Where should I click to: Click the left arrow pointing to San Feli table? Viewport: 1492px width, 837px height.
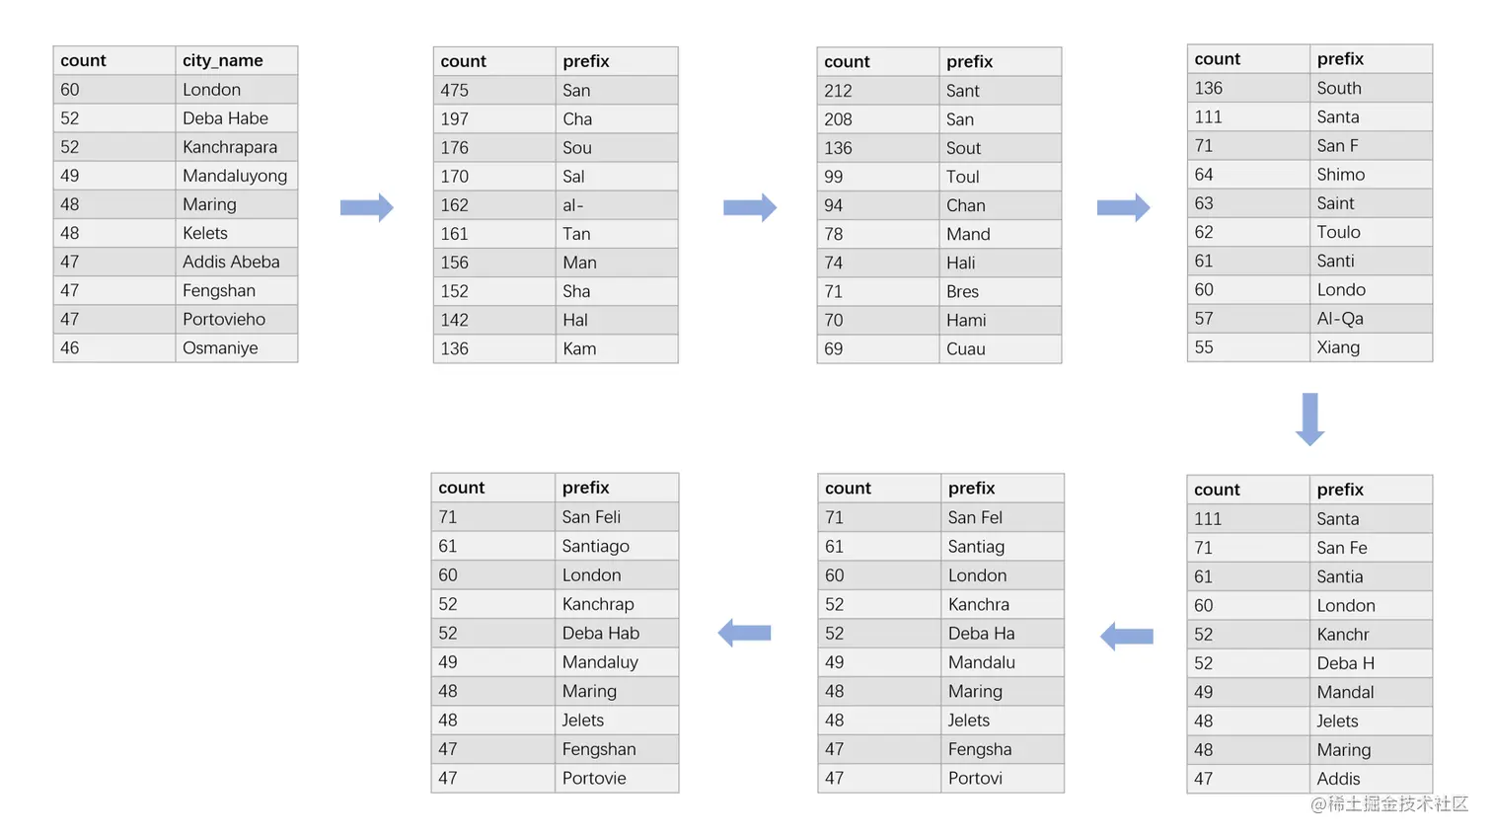(744, 633)
